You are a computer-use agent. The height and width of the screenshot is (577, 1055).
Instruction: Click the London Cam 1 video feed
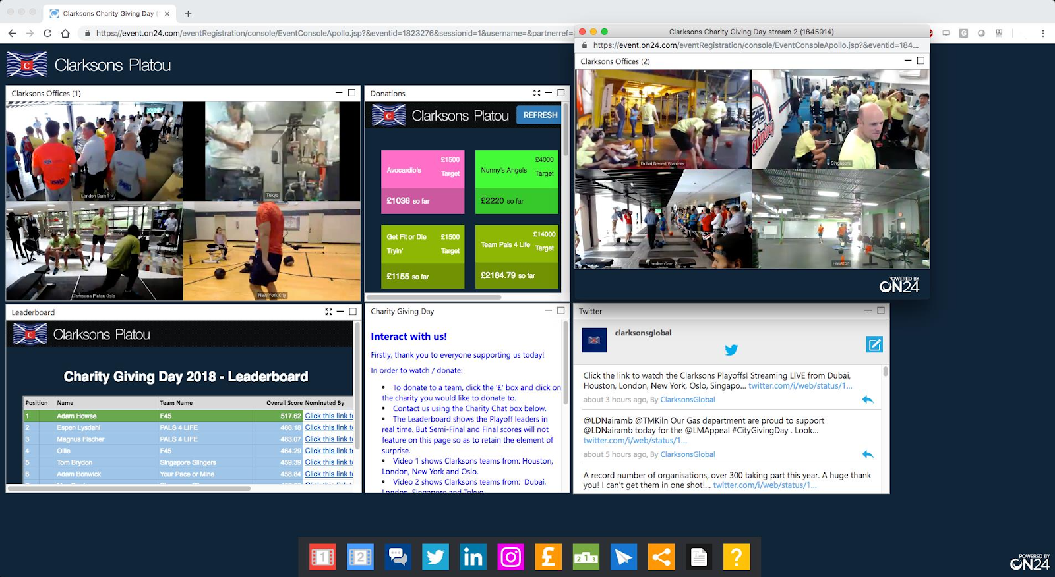coord(95,151)
